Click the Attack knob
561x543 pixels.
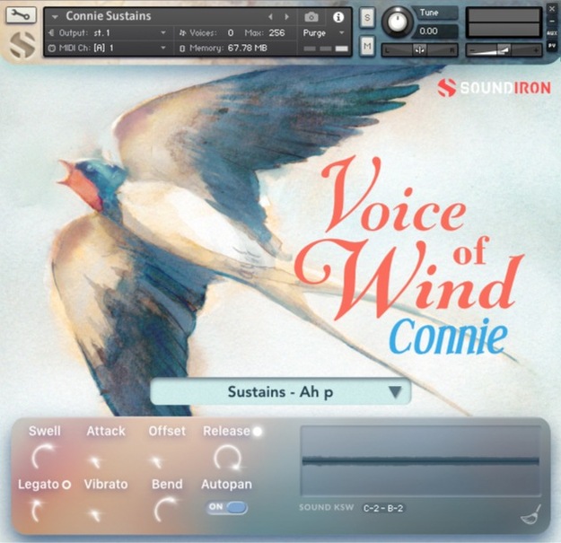[94, 461]
